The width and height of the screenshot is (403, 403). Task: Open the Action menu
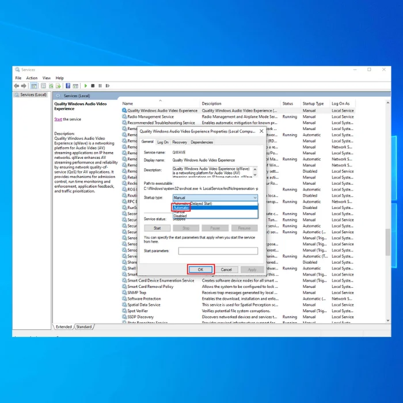[x=32, y=78]
